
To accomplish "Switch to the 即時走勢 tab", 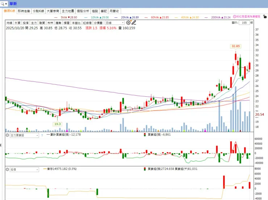I will pyautogui.click(x=24, y=11).
